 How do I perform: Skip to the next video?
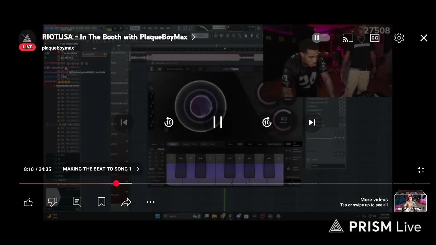[x=312, y=122]
